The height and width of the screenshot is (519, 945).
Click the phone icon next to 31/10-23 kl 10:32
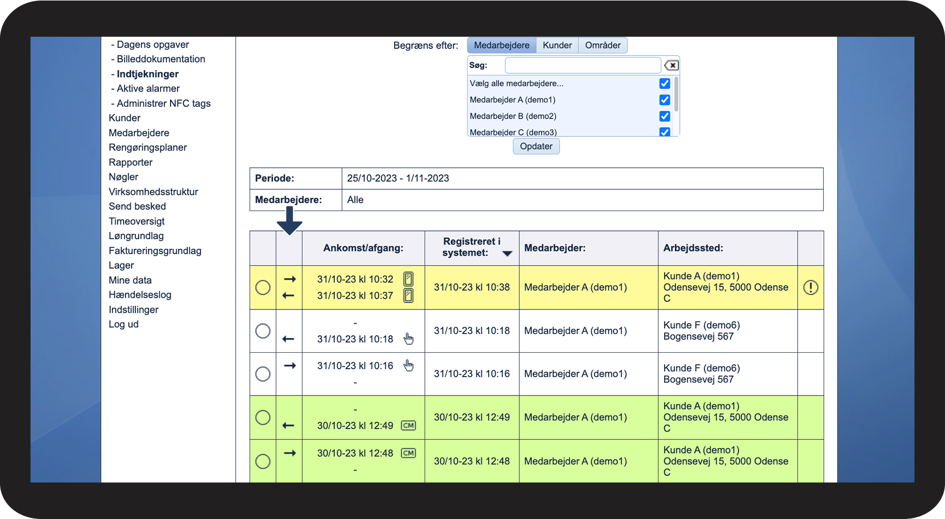point(408,279)
